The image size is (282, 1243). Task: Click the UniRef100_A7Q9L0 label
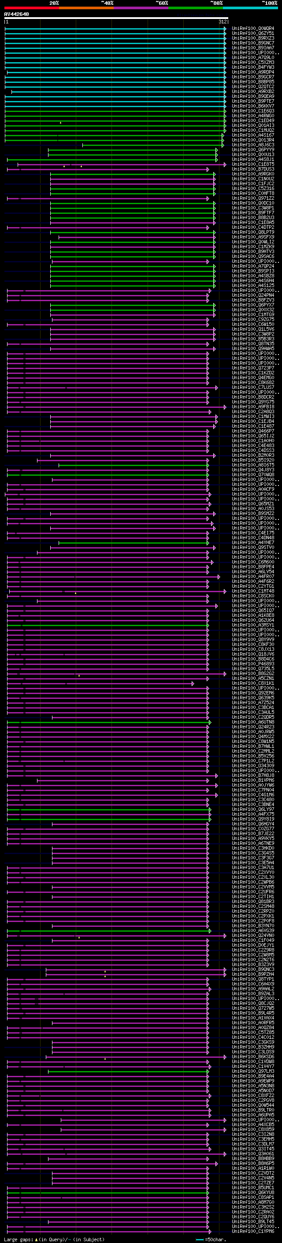click(253, 57)
